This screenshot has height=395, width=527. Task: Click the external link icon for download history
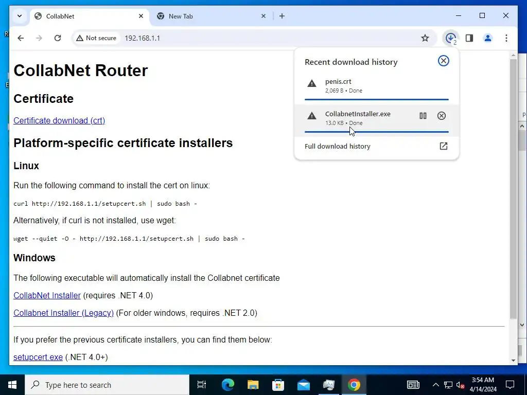point(443,146)
